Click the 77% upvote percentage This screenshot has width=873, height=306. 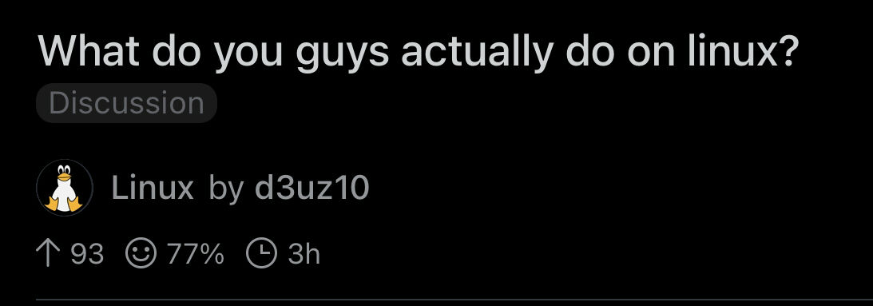(x=196, y=255)
